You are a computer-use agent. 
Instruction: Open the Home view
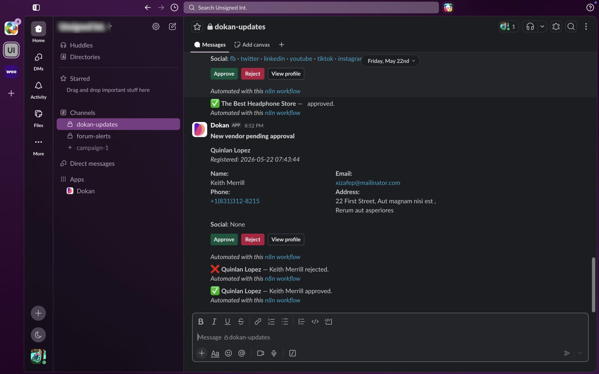(x=38, y=32)
